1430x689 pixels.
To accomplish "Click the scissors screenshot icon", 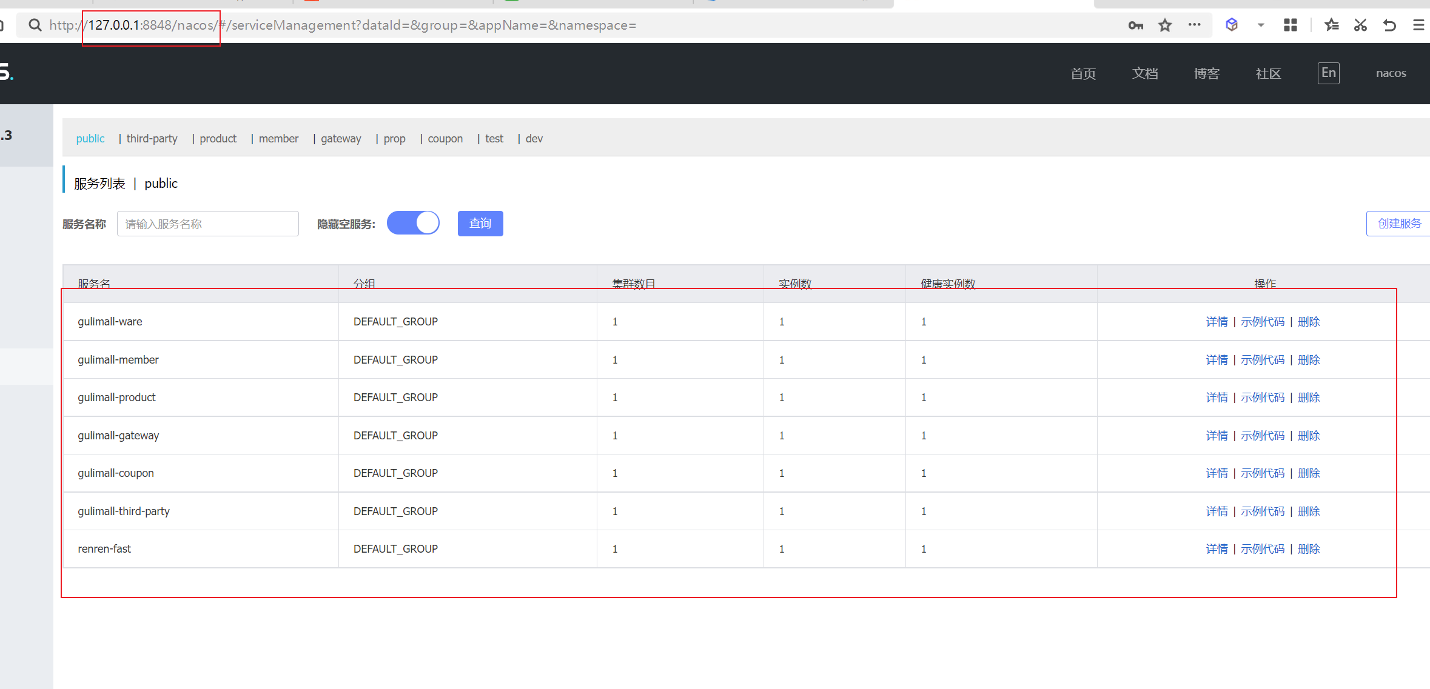I will [1360, 25].
